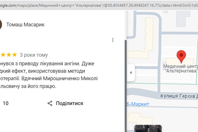Click the Медичний центр "Альтернатива" map label
This screenshot has width=198, height=132.
(x=181, y=68)
